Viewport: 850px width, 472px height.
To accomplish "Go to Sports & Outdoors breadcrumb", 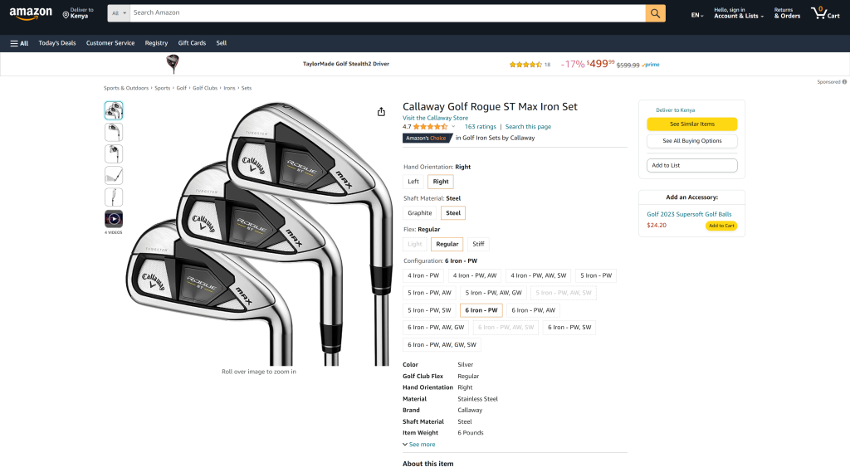I will (126, 88).
